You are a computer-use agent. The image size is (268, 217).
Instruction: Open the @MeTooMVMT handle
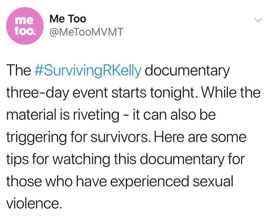click(86, 32)
